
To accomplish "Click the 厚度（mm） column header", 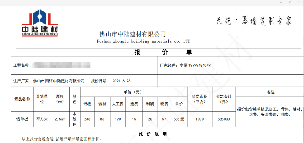I will tap(60, 99).
